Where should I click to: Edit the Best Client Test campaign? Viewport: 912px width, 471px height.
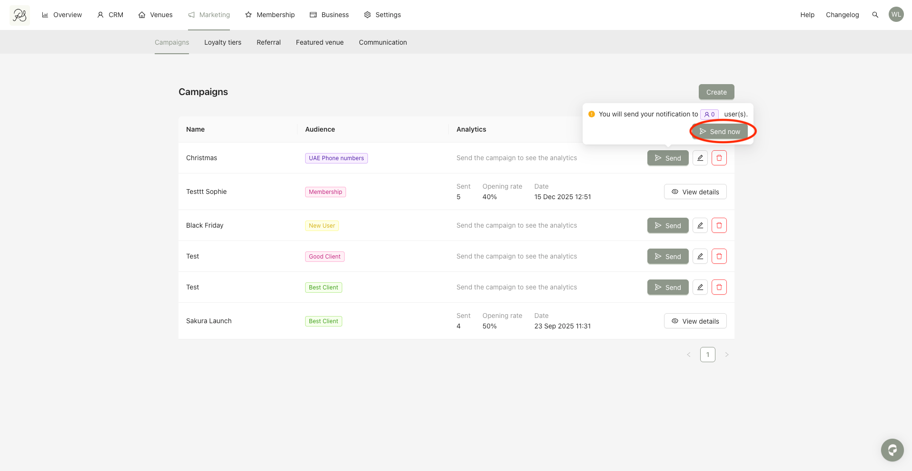coord(700,287)
